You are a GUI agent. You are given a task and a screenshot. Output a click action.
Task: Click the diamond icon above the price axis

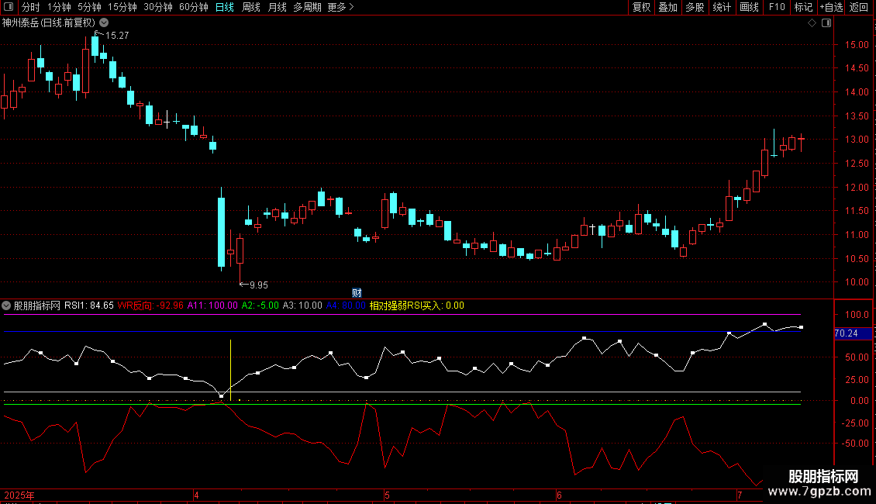pyautogui.click(x=812, y=23)
